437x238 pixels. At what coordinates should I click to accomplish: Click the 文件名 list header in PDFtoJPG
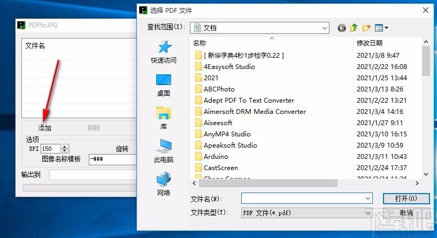tap(35, 45)
